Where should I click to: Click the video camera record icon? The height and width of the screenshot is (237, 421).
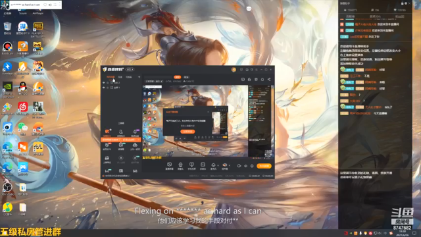tap(239, 166)
